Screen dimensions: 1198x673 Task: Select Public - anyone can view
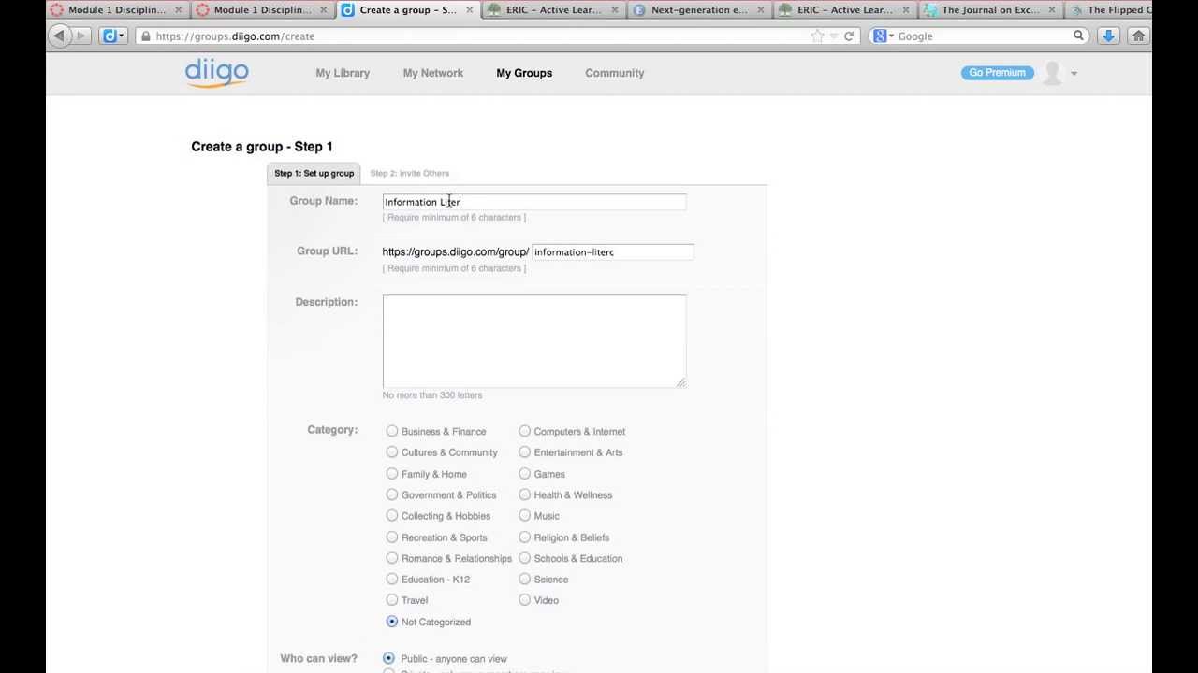point(388,658)
